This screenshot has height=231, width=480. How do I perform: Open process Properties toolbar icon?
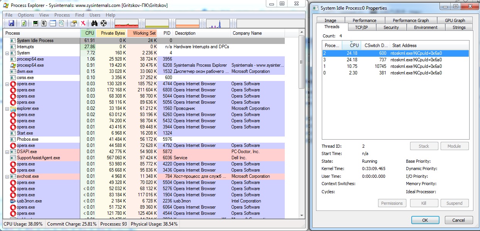tap(74, 24)
